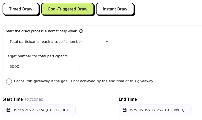
Task: Click the dropdown chevron arrow for draw condition
Action: click(107, 42)
